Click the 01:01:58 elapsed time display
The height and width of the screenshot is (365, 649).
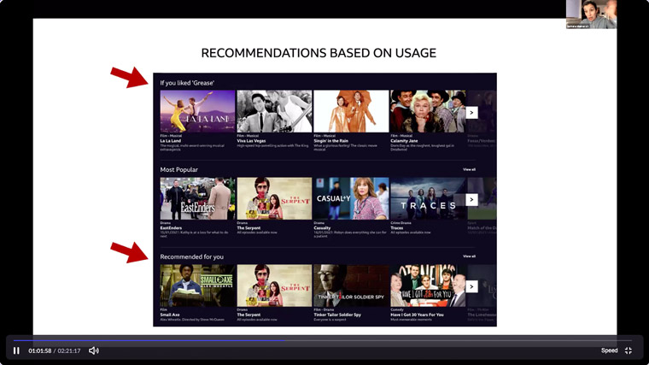(x=40, y=351)
